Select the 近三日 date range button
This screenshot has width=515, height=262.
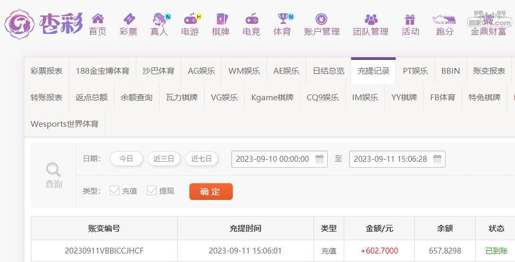click(164, 159)
